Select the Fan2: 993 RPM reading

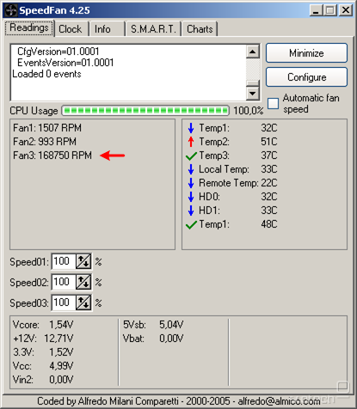click(45, 142)
